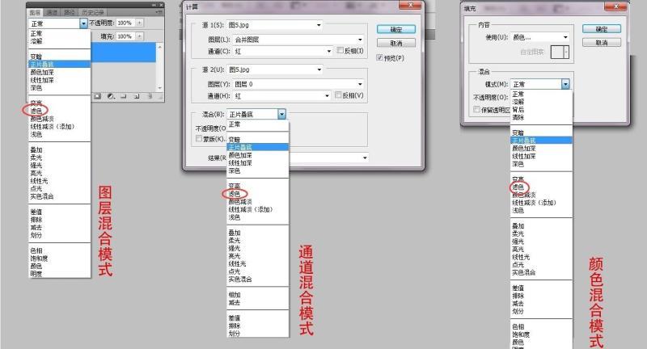Choose 溶解 in Layers panel blend list
This screenshot has width=647, height=349.
(x=36, y=41)
